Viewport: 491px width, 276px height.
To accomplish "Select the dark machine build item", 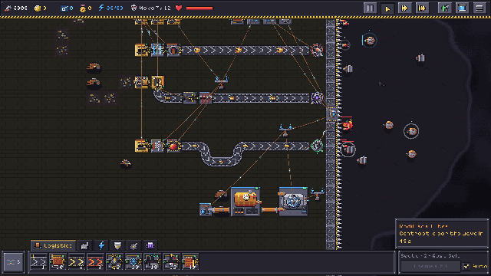I will pyautogui.click(x=152, y=262).
